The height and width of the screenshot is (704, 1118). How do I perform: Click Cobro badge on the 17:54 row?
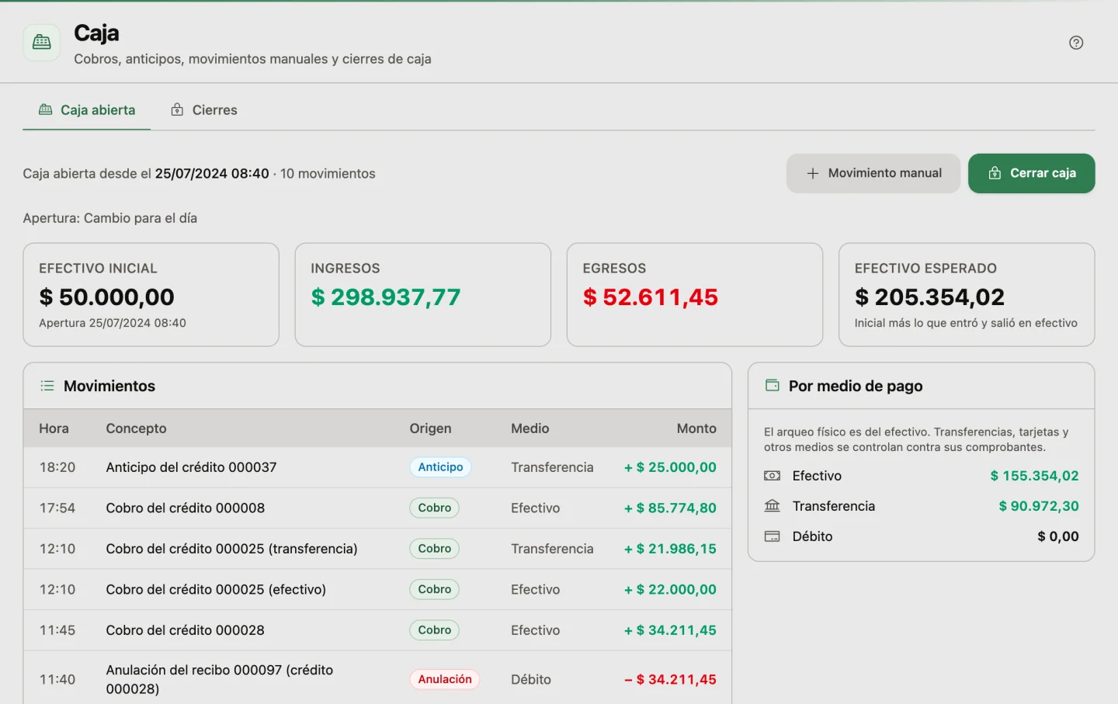[435, 508]
